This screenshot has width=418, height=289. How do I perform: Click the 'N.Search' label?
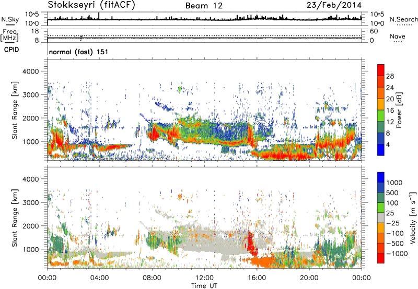403,19
